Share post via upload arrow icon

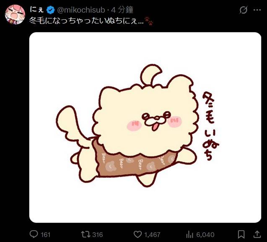point(257,234)
